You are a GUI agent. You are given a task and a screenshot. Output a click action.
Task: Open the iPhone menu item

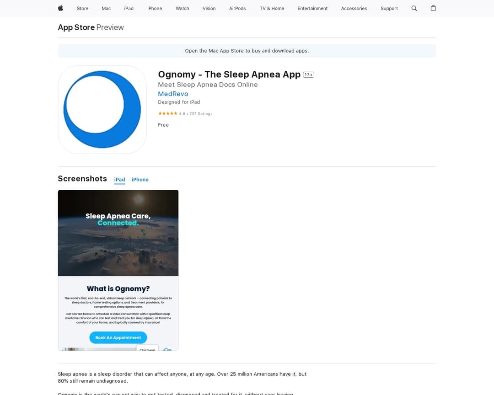(x=155, y=8)
